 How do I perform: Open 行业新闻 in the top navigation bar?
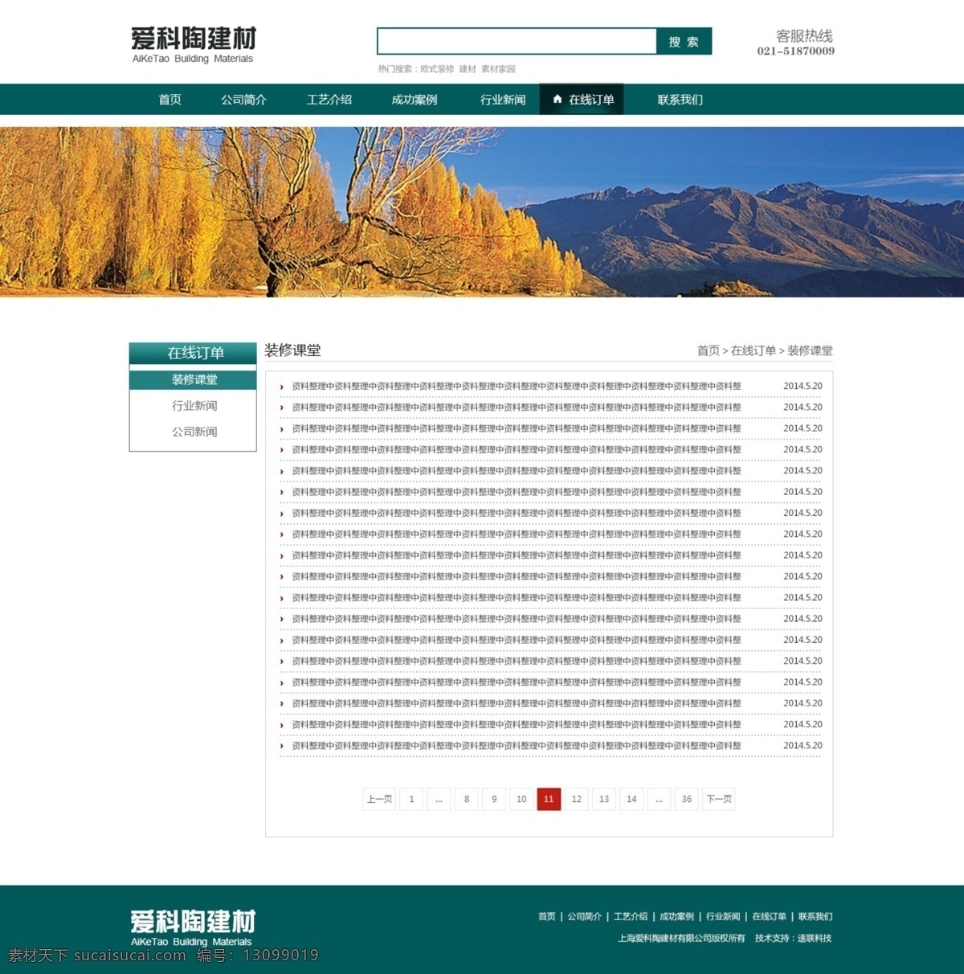click(x=503, y=100)
